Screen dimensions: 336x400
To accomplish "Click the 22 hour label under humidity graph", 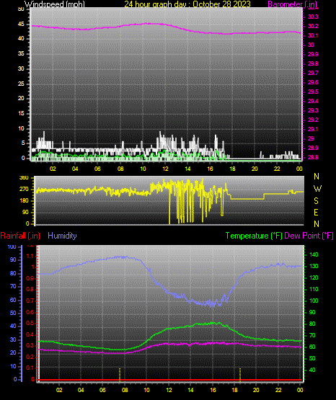I will (278, 390).
